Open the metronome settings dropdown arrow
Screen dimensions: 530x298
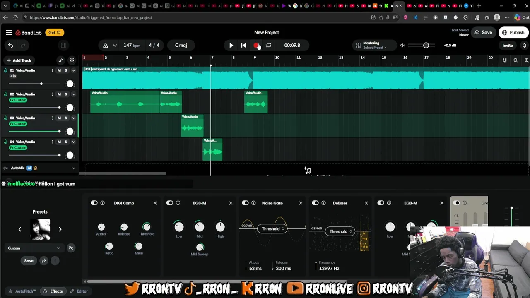click(x=115, y=46)
